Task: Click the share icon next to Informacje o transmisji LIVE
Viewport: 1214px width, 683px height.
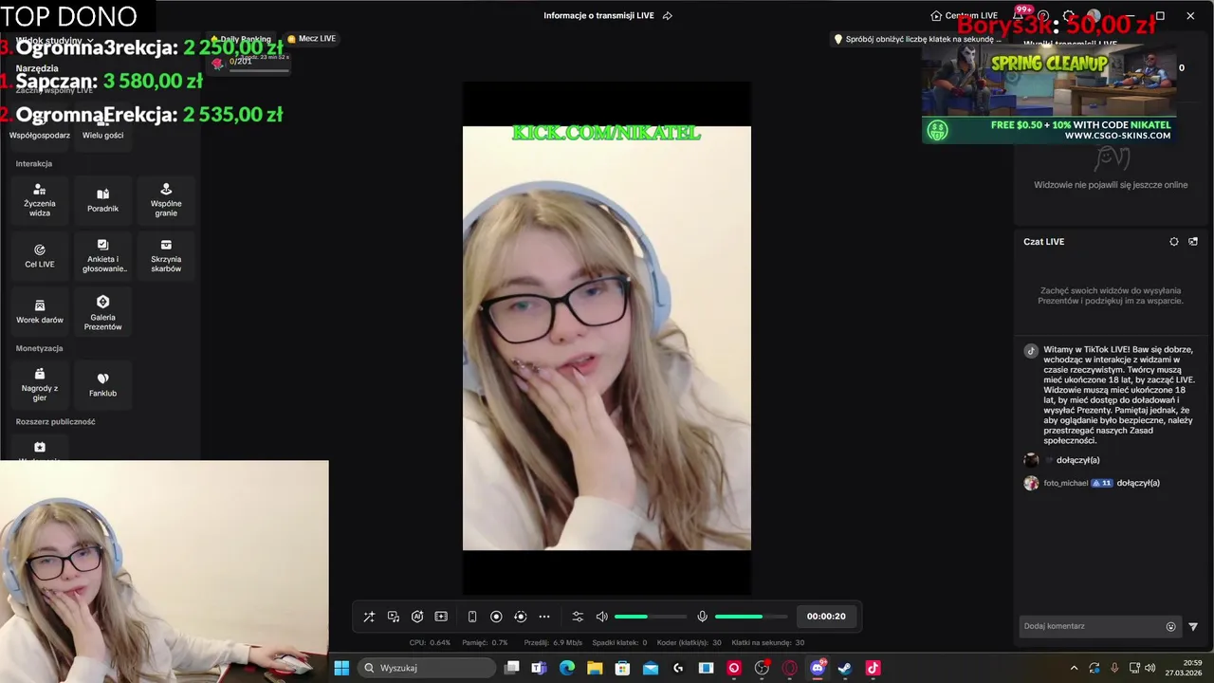Action: (668, 16)
